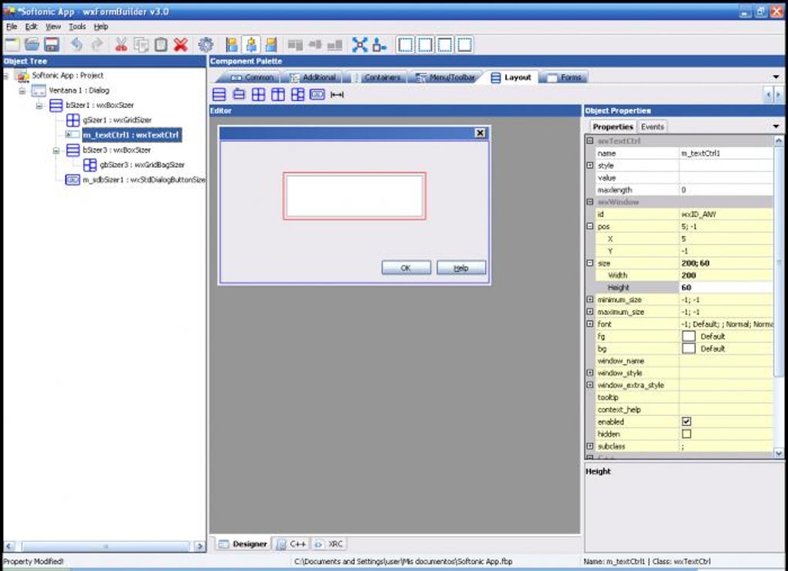Collapse the bSizer3 tree node

point(56,150)
